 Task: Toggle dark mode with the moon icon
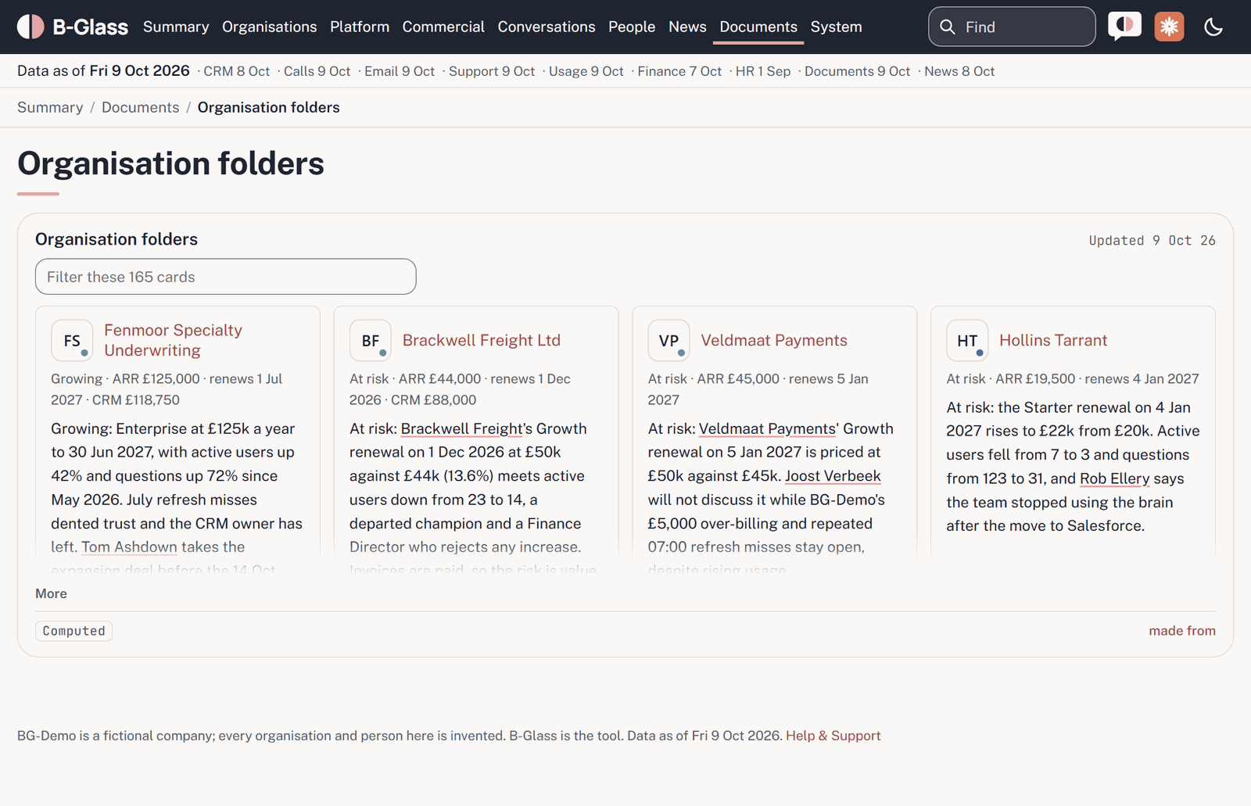pyautogui.click(x=1213, y=27)
